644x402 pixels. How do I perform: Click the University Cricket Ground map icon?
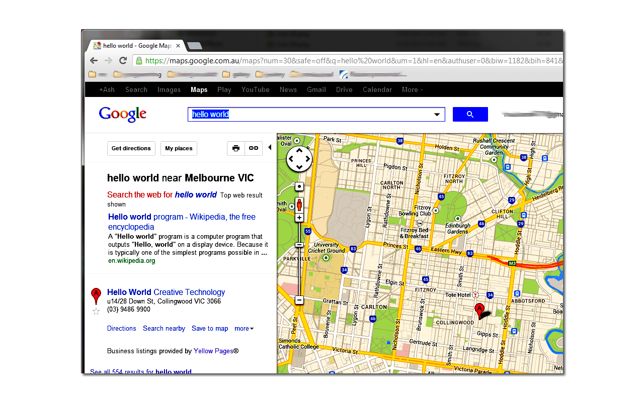point(326,258)
